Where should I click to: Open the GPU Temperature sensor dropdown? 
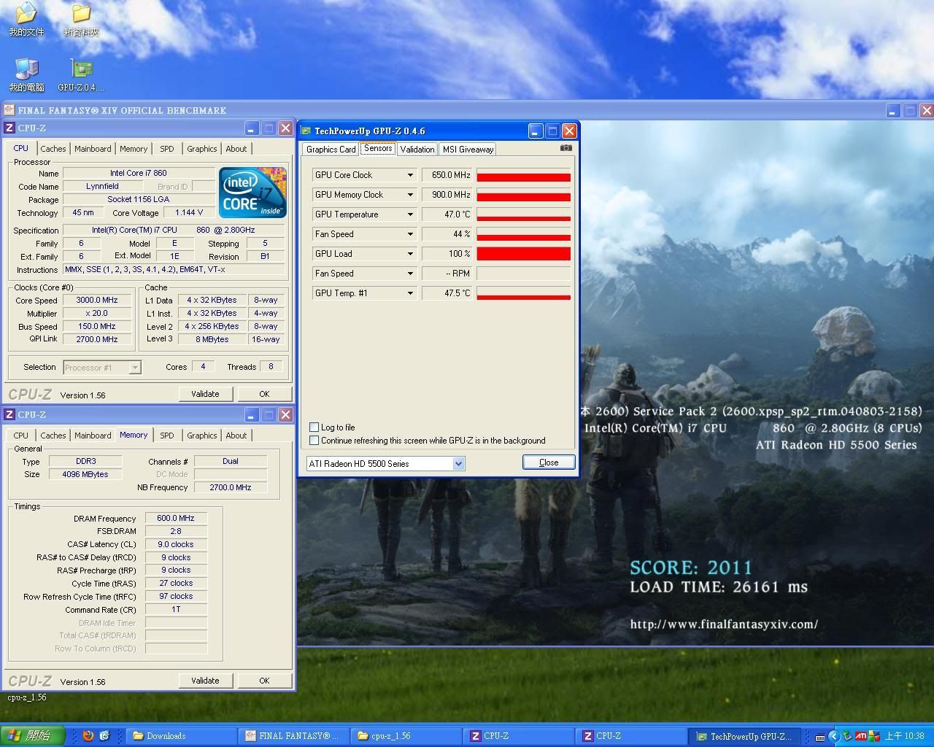click(x=410, y=214)
